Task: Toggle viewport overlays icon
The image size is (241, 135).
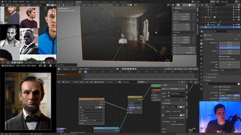Action: [178, 5]
